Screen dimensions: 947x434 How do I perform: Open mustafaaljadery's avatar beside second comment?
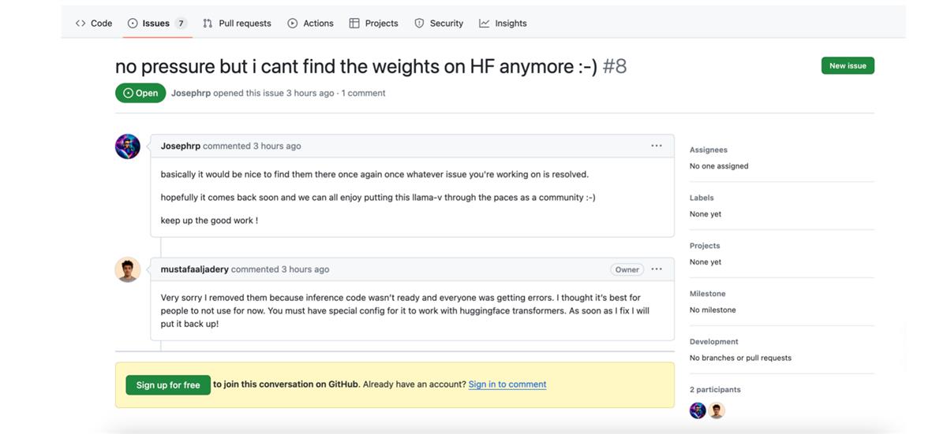coord(128,269)
